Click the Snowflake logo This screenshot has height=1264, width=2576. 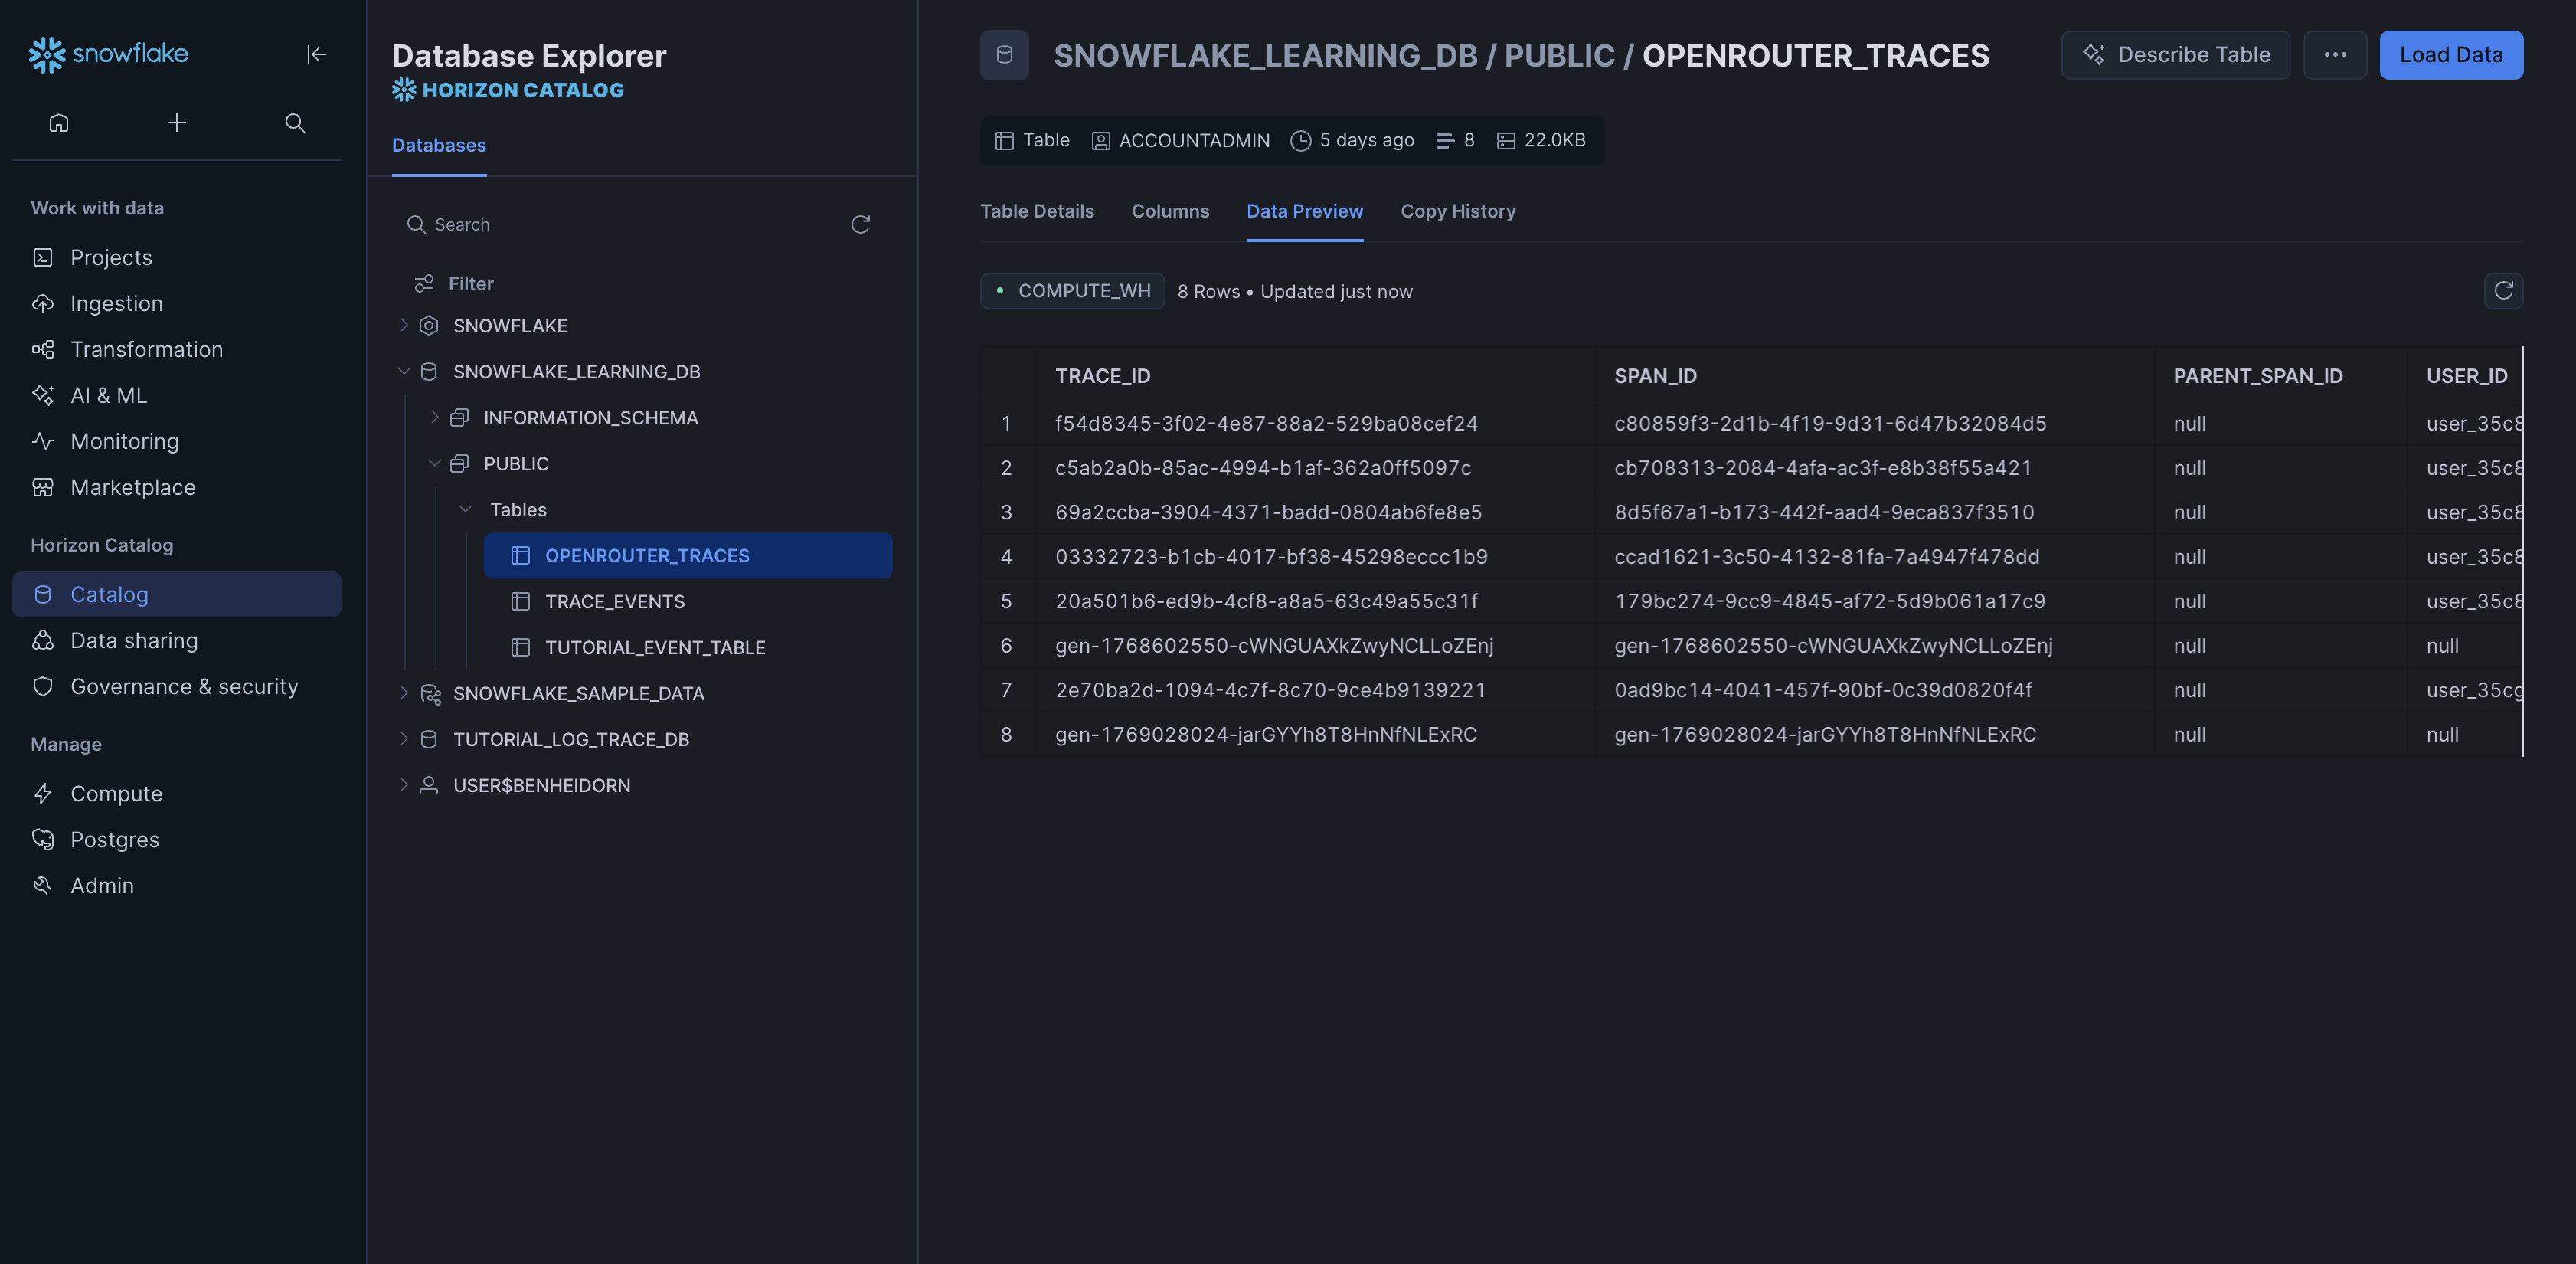coord(108,54)
